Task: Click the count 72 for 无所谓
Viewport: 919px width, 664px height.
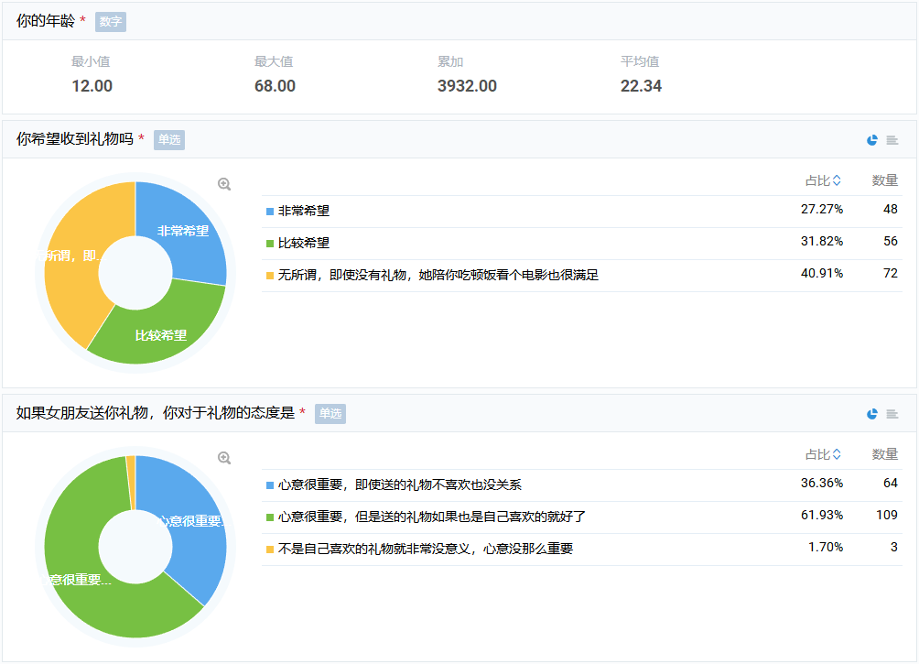Action: pos(891,273)
